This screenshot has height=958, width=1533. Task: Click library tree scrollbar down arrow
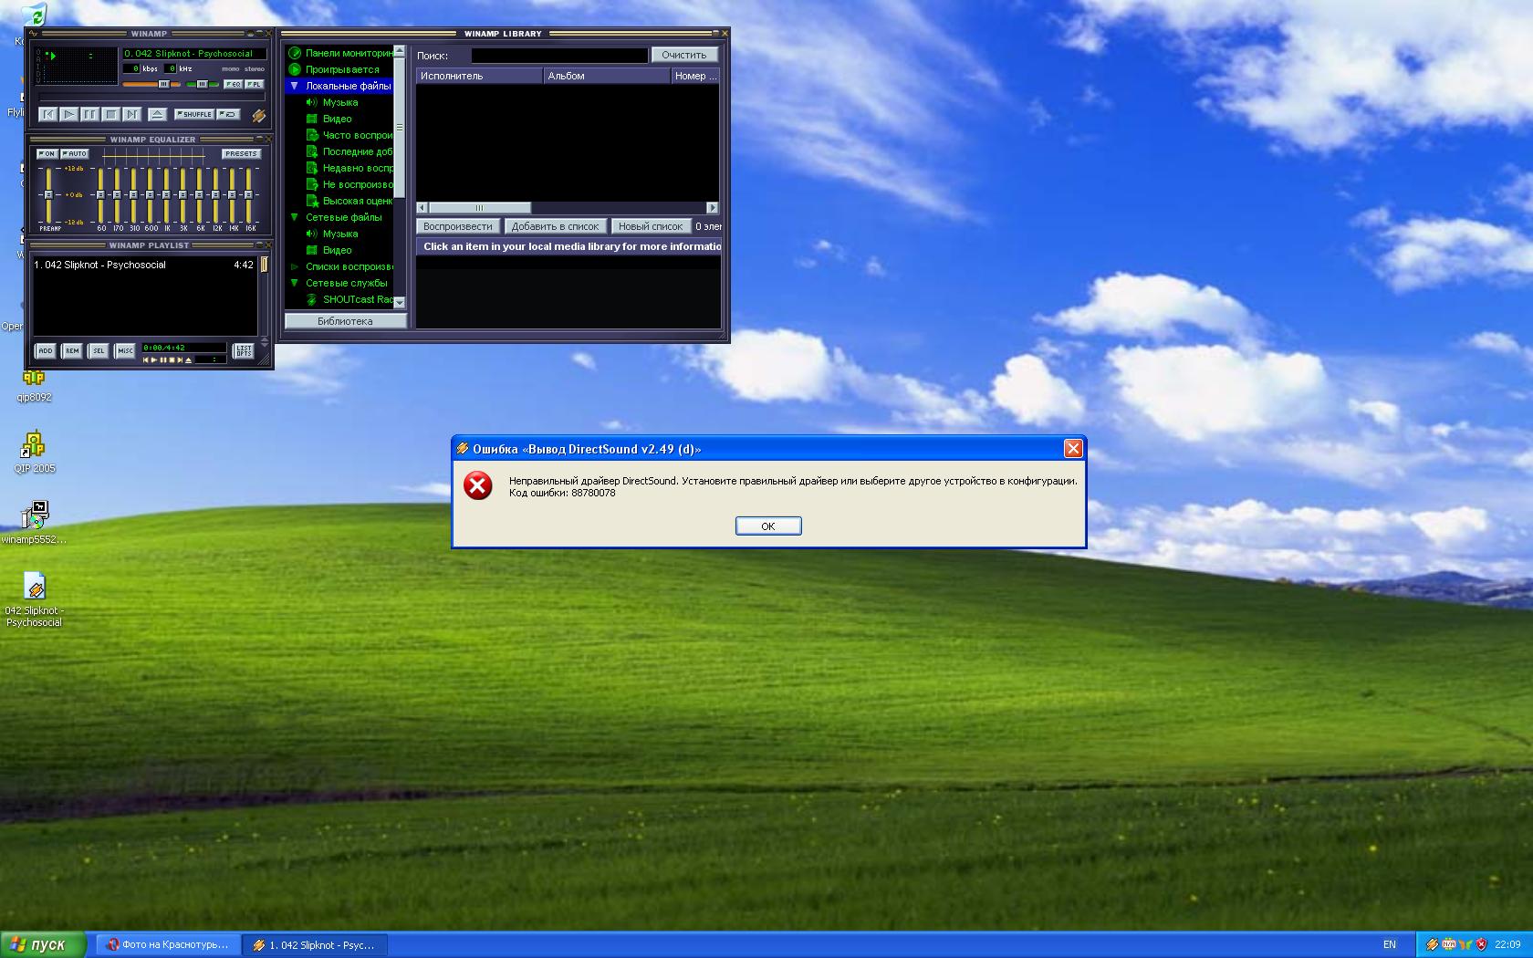399,302
